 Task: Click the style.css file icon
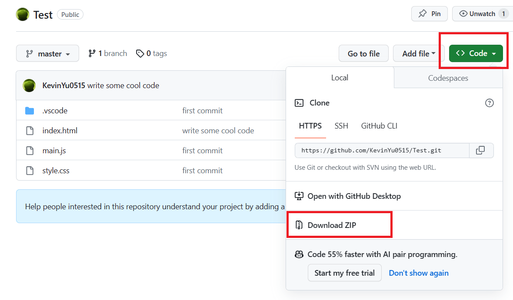[x=30, y=171]
